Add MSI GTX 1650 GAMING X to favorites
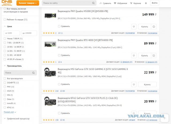The width and height of the screenshot is (171, 124). click(x=134, y=85)
